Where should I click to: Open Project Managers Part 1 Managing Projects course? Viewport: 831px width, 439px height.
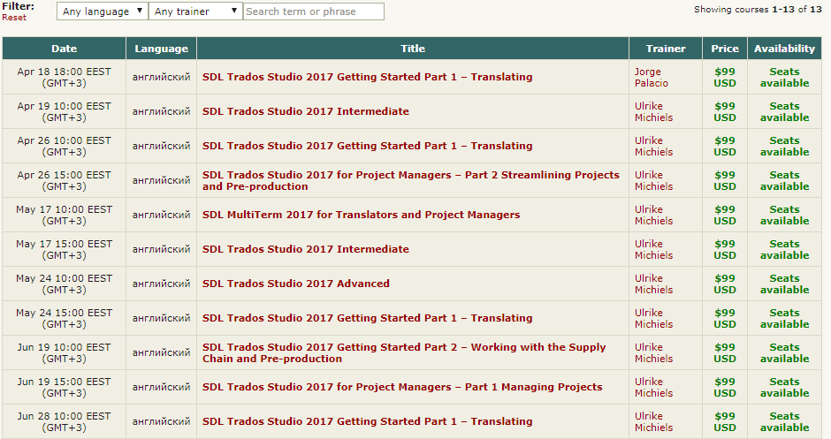(402, 387)
